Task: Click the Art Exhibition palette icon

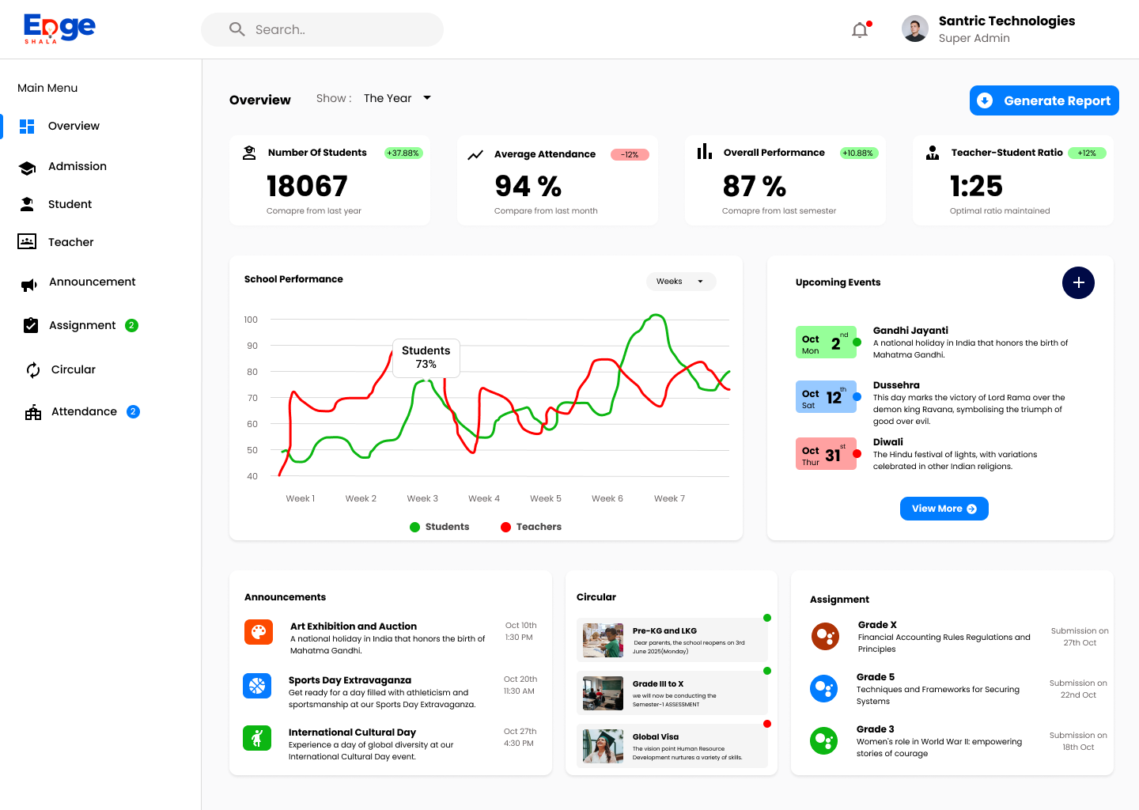Action: coord(258,632)
